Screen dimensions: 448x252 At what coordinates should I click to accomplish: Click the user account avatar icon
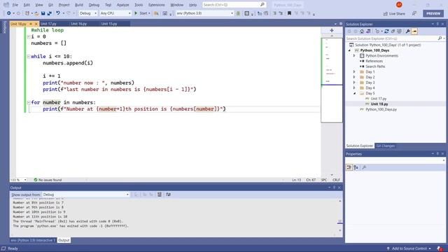(399, 5)
